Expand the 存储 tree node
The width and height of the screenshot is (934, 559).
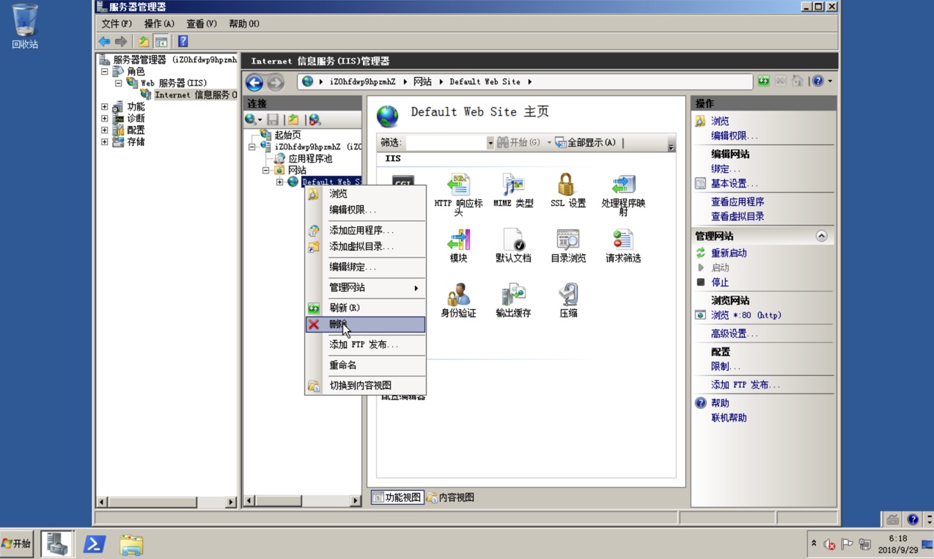coord(105,142)
